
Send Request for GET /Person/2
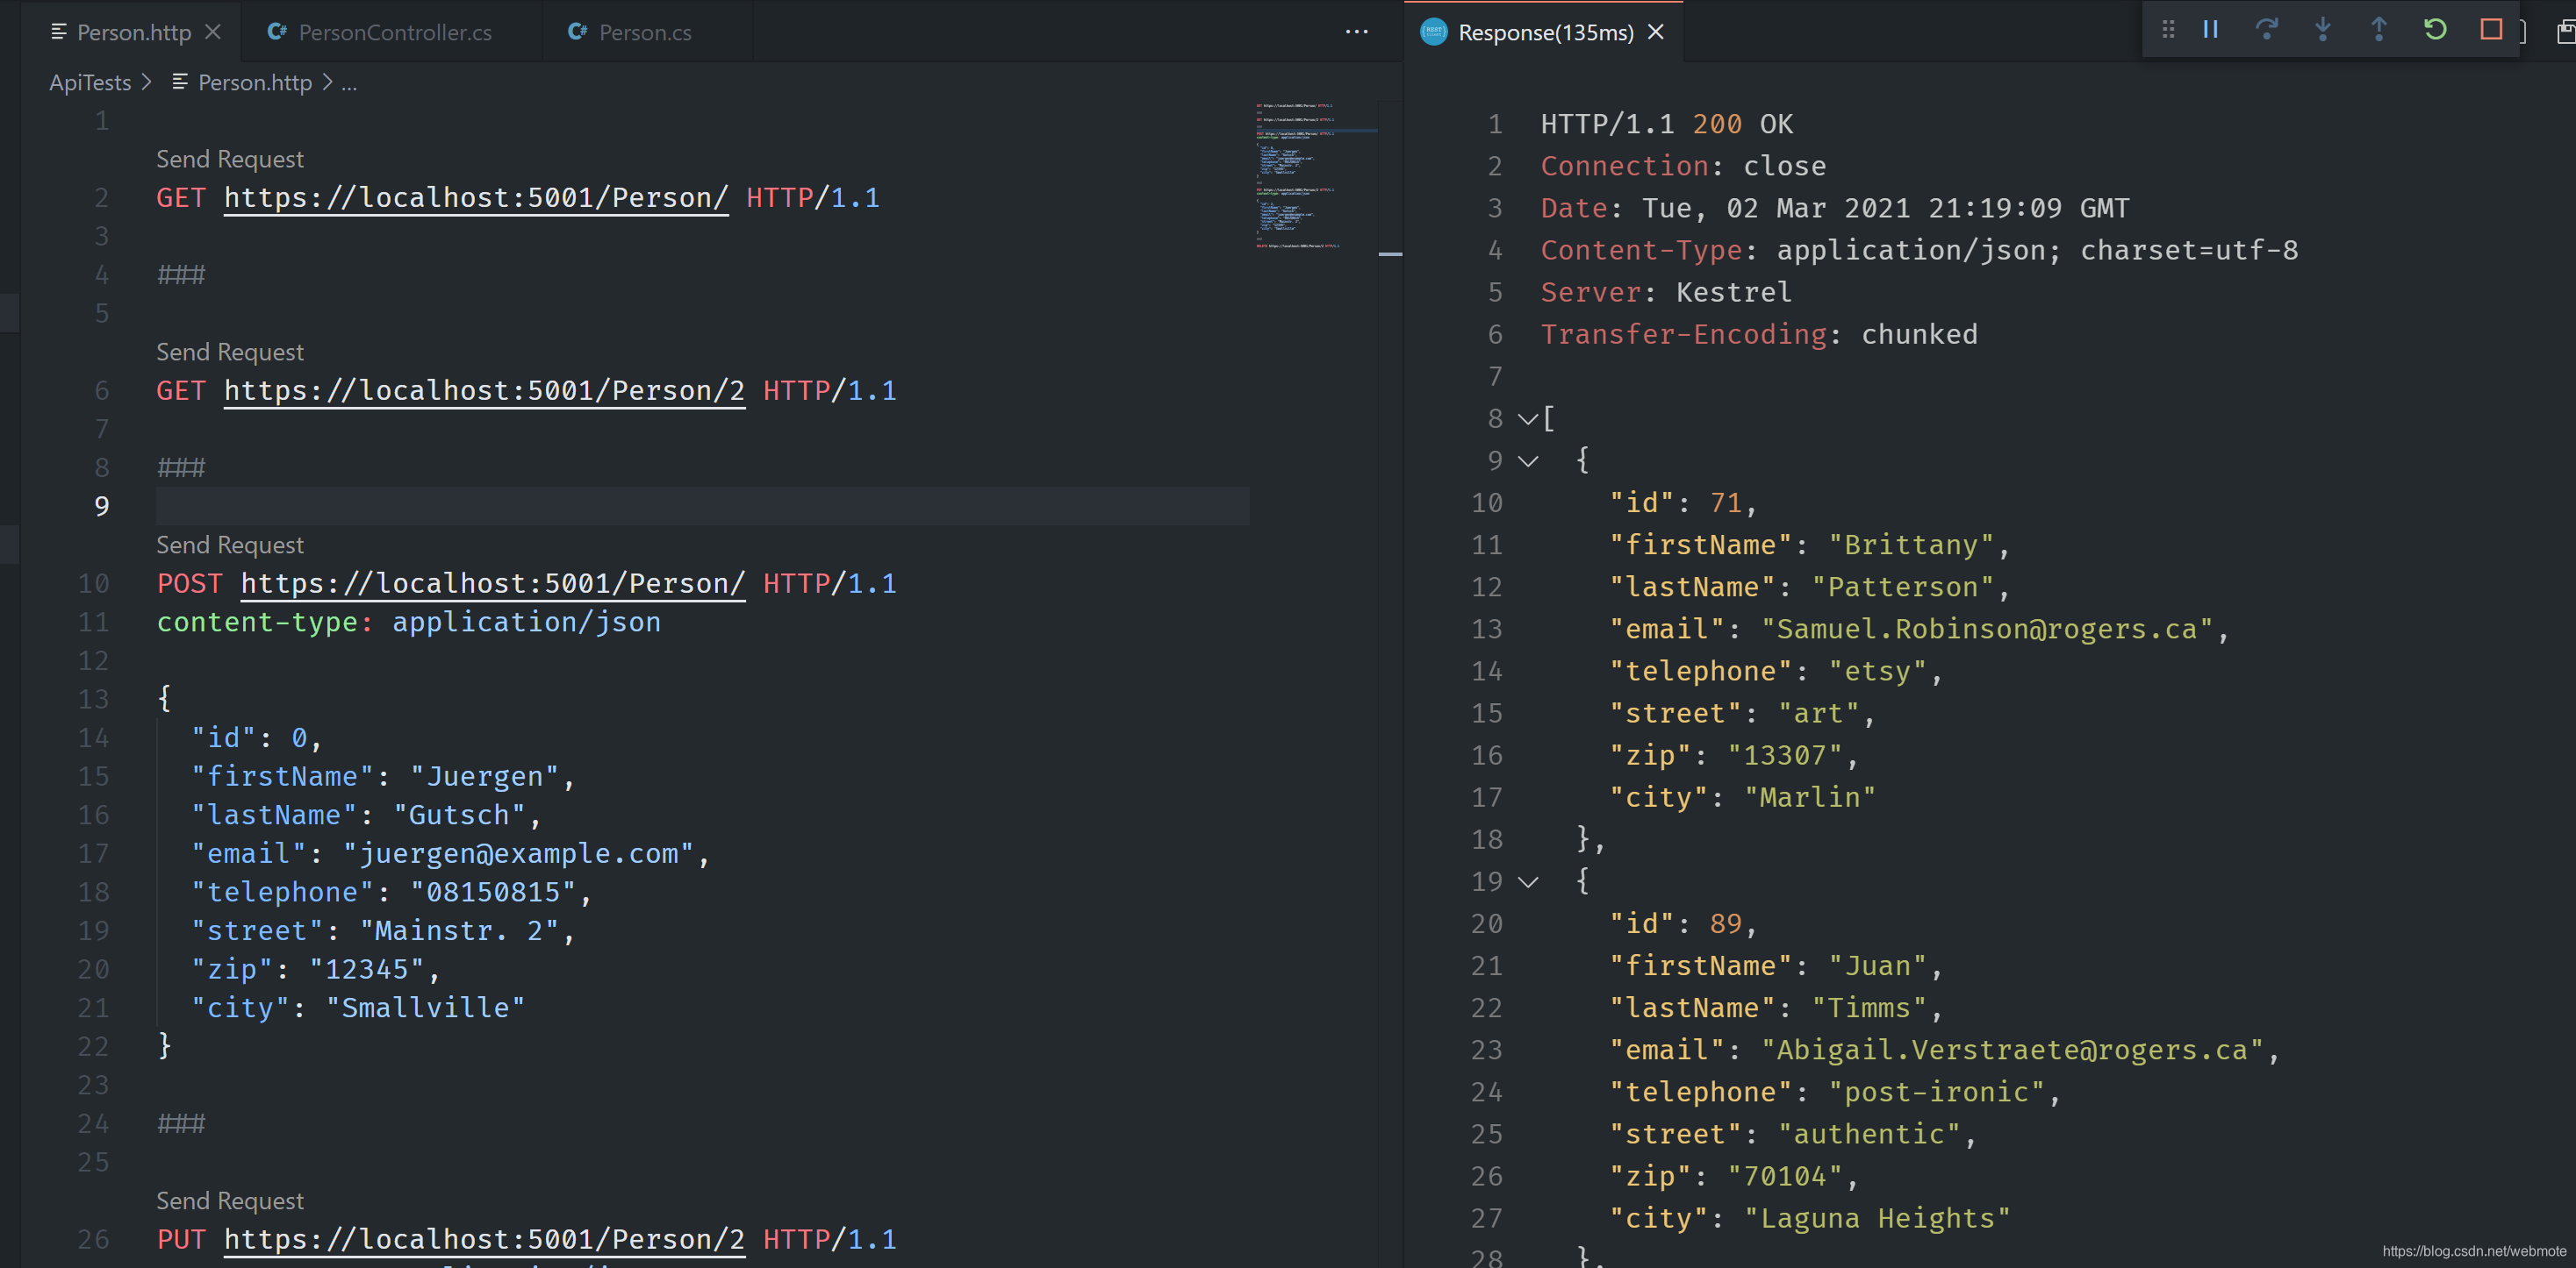pos(230,352)
